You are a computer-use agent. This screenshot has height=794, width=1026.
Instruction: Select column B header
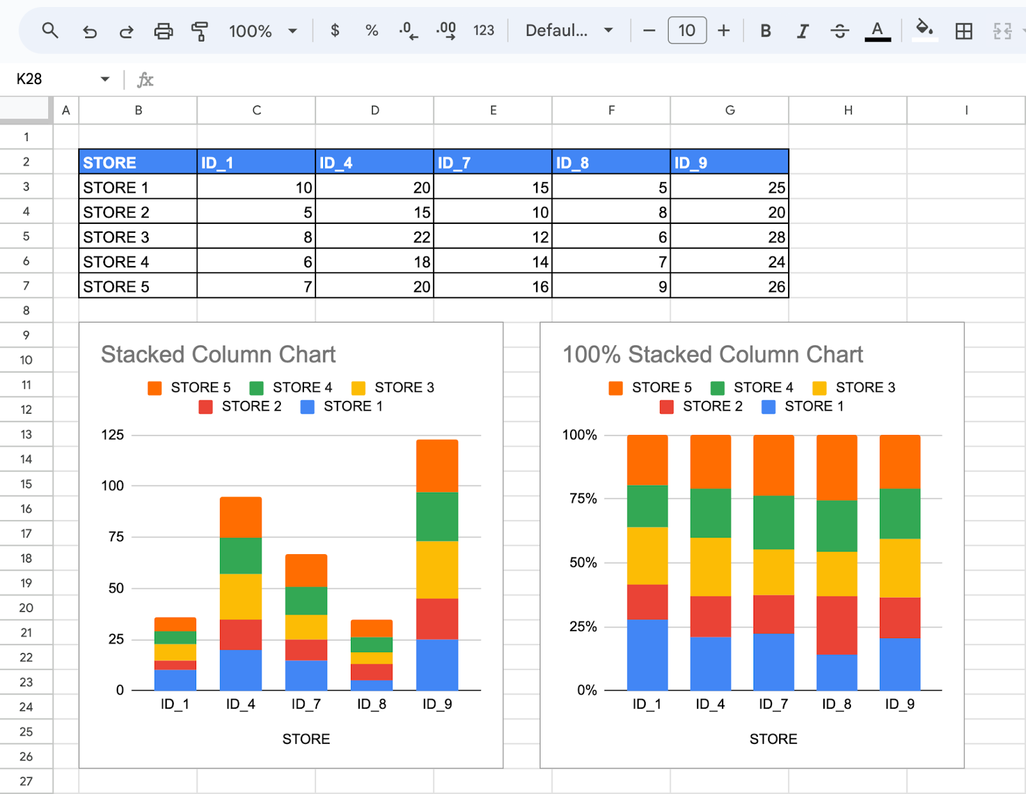138,110
